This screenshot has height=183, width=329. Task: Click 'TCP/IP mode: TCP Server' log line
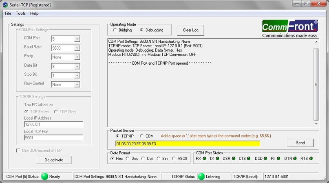pyautogui.click(x=155, y=46)
